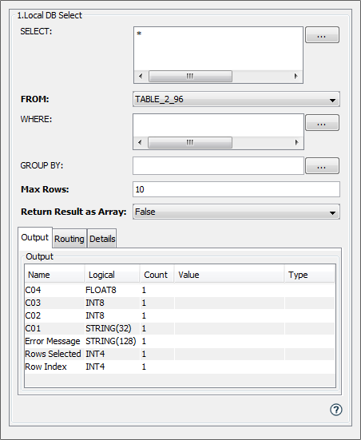
Task: Select the C04 FLOAT8 output row
Action: click(x=180, y=290)
